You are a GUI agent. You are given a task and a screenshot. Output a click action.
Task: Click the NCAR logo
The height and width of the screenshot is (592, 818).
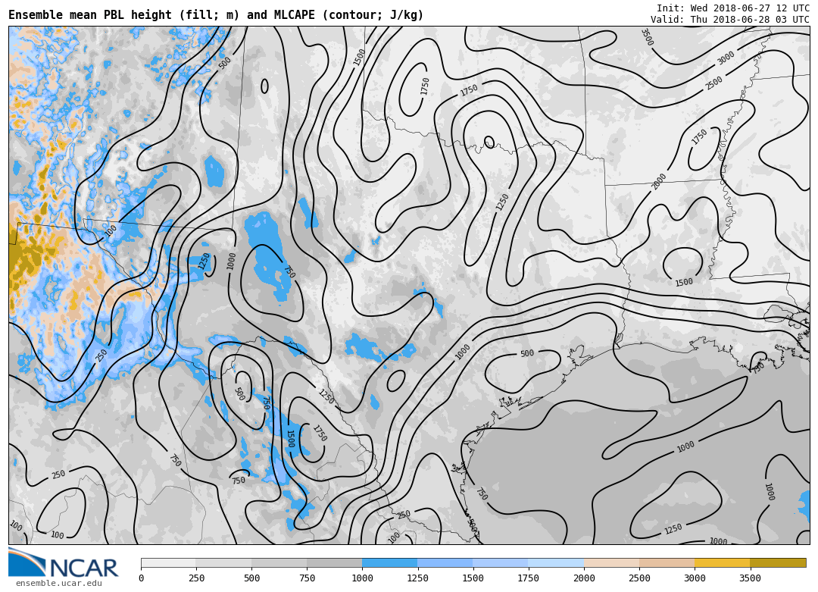click(x=64, y=562)
